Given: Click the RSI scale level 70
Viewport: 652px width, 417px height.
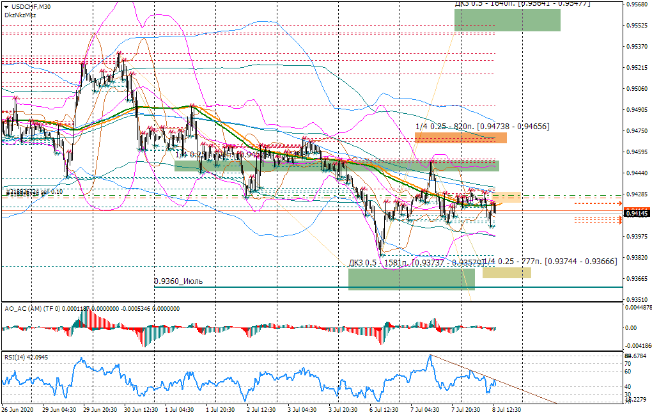Looking at the screenshot, I should (x=628, y=364).
